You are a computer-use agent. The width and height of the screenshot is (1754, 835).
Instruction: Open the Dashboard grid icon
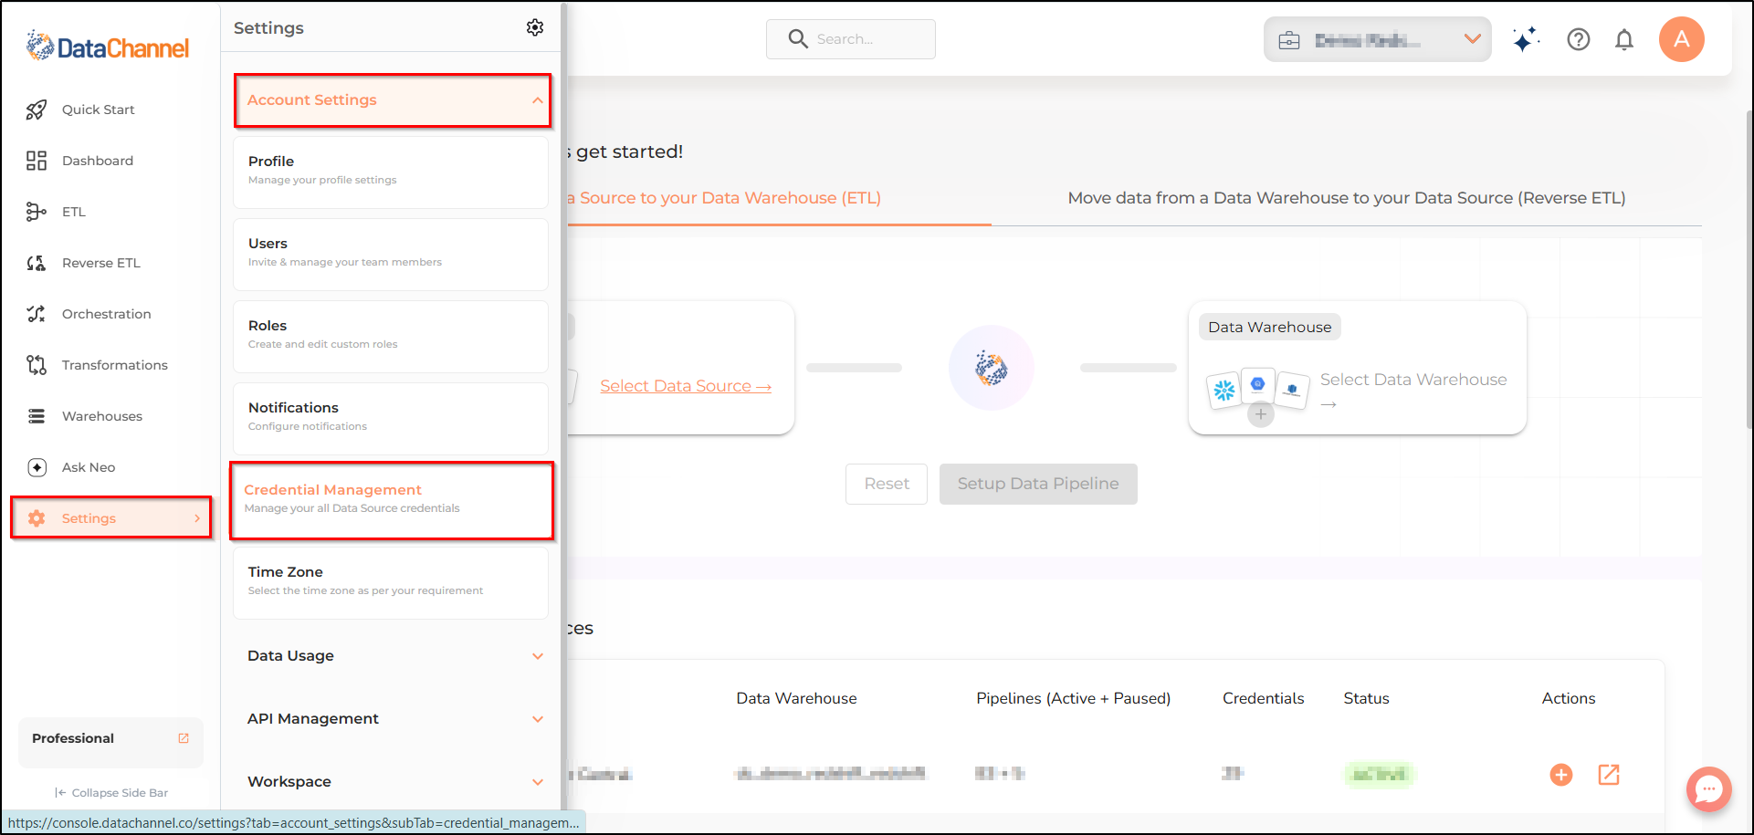37,161
